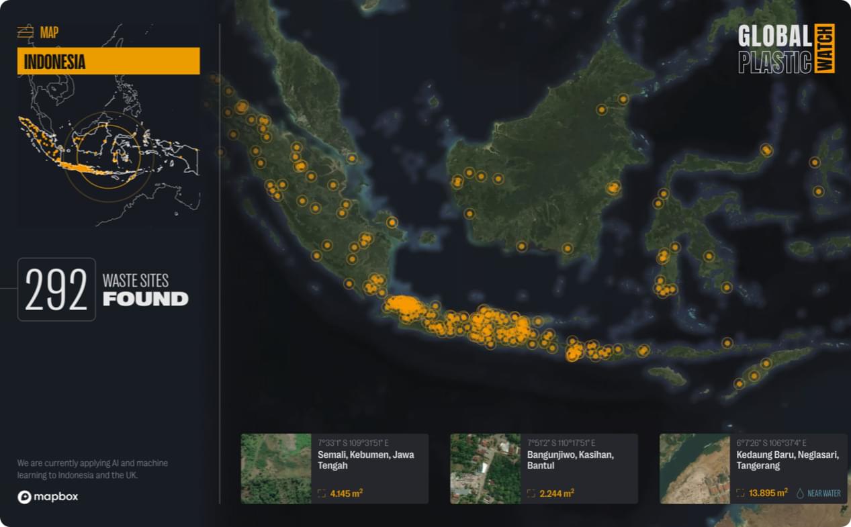Open the Semali, Kebumen, Jawa Tengah site
The image size is (851, 527).
coord(366,460)
